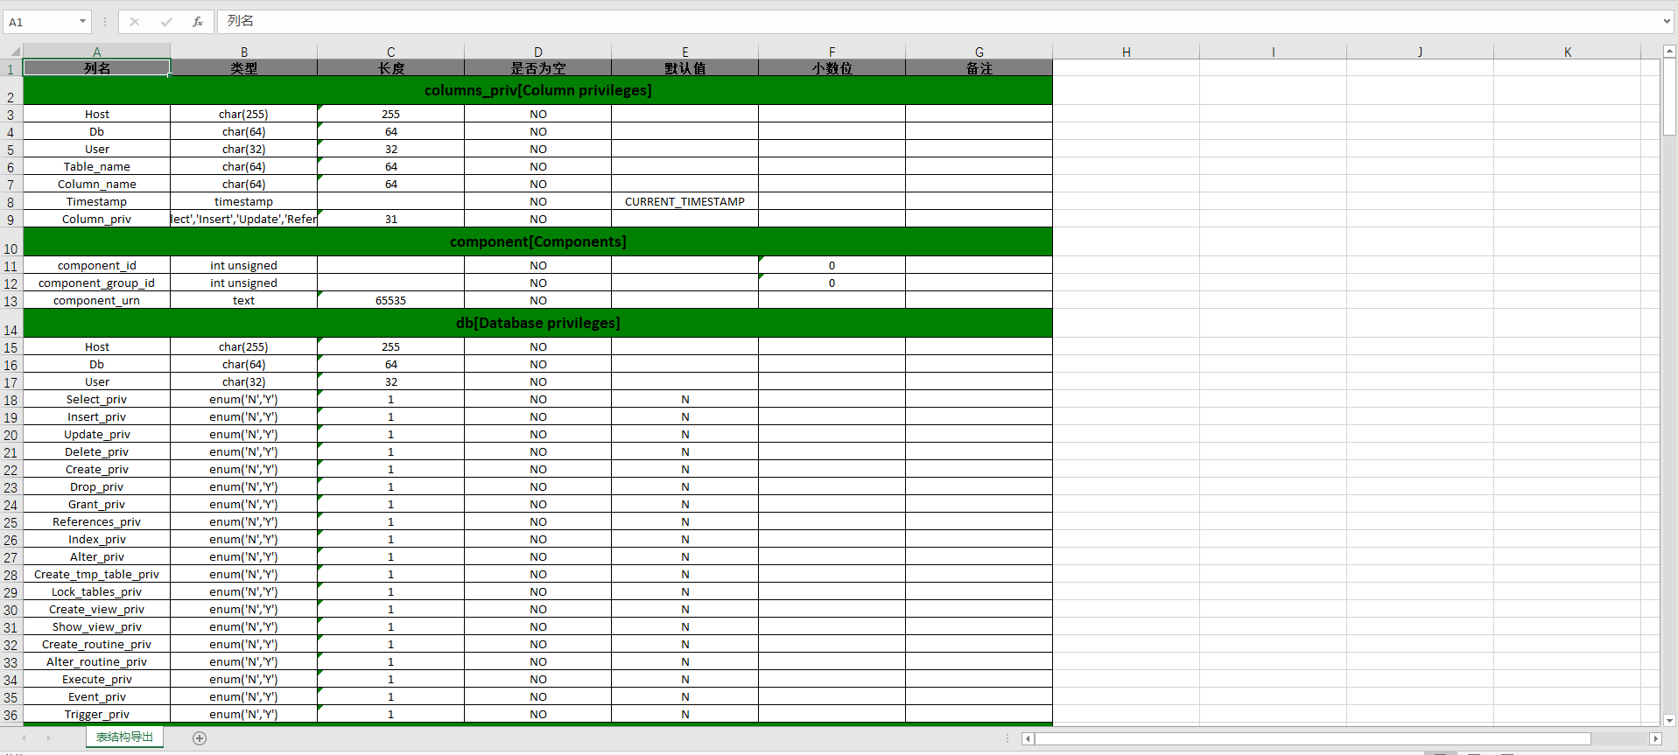Click the Event_priv cell
This screenshot has height=755, width=1678.
[x=97, y=697]
